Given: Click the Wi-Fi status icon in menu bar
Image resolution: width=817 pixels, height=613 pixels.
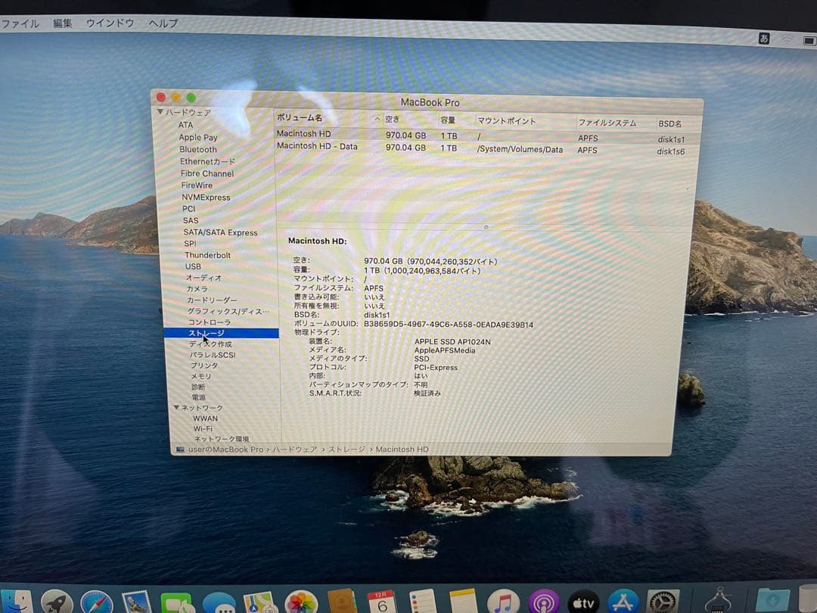Looking at the screenshot, I should coord(787,38).
